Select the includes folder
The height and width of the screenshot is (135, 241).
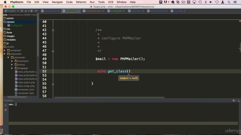pyautogui.click(x=11, y=40)
